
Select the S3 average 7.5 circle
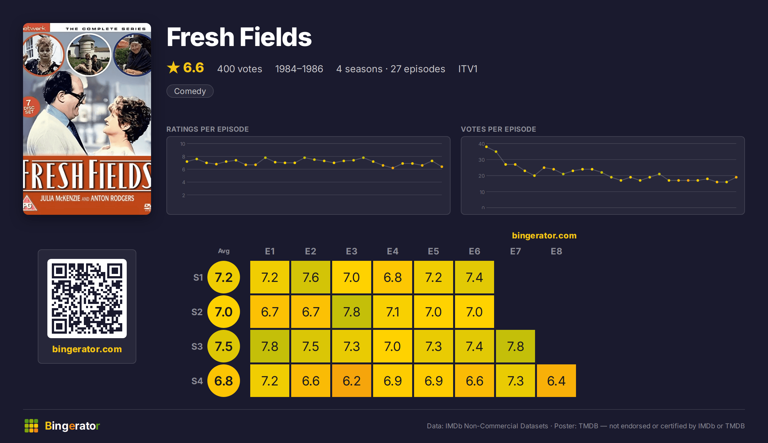[x=224, y=346]
